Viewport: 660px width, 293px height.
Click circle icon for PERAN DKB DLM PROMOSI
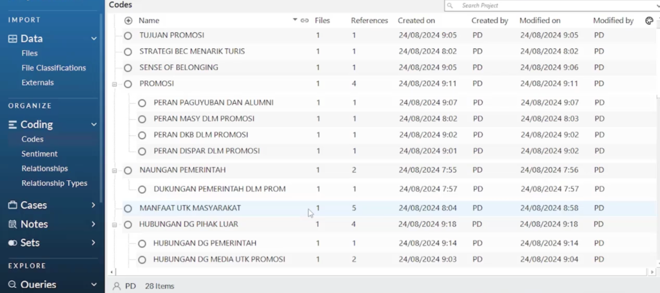(142, 135)
